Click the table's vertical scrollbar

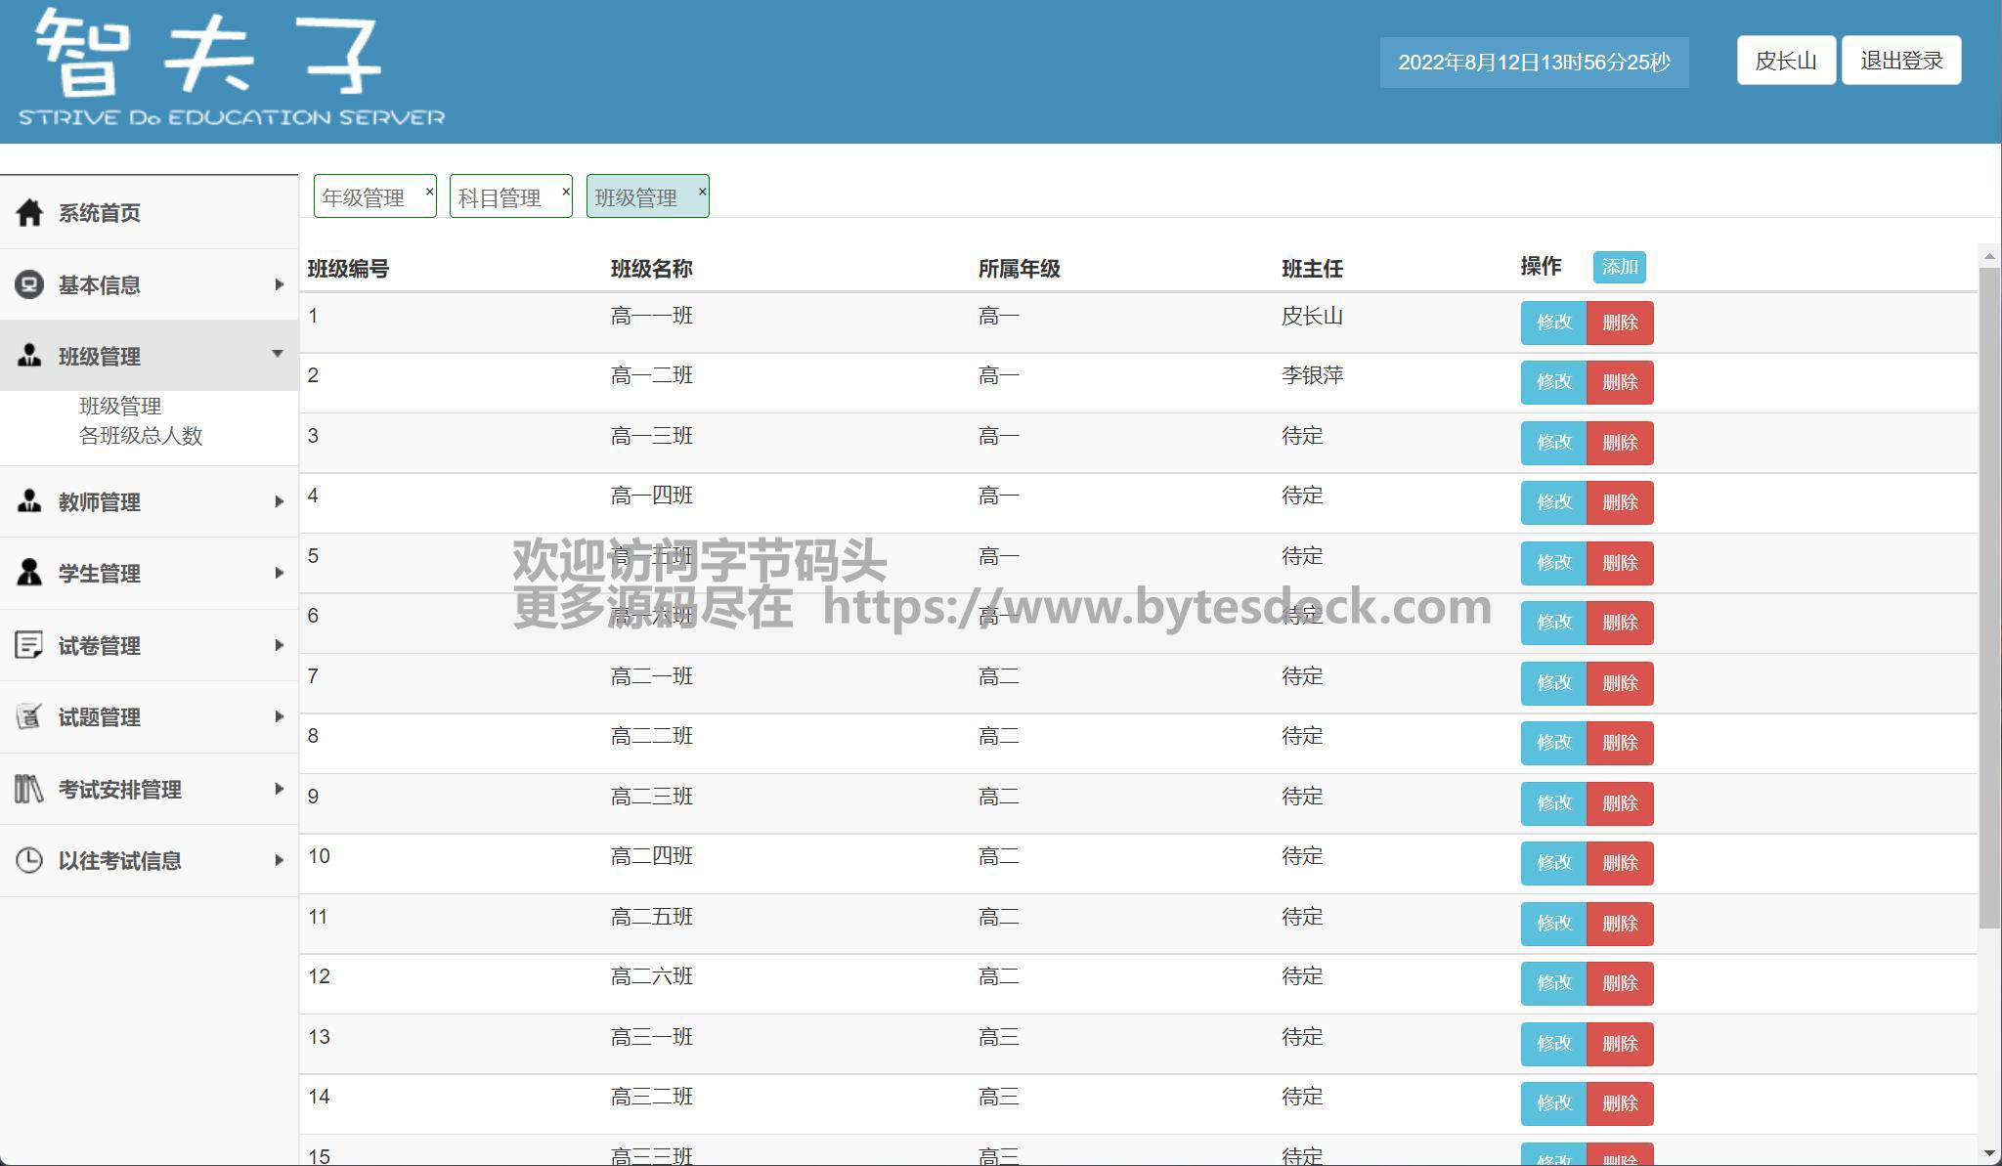pyautogui.click(x=1988, y=596)
